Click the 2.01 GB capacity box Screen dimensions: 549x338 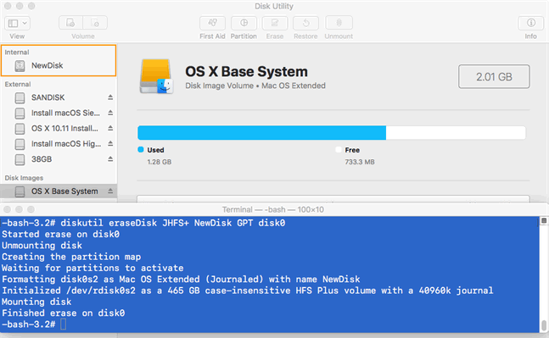coord(494,76)
